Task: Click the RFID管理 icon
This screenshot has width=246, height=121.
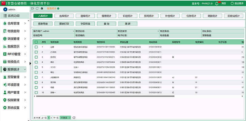Action: (5, 54)
